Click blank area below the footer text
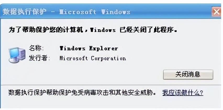 click(111, 103)
